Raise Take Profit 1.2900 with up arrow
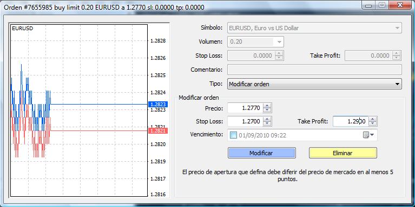The height and width of the screenshot is (207, 415). pos(373,119)
